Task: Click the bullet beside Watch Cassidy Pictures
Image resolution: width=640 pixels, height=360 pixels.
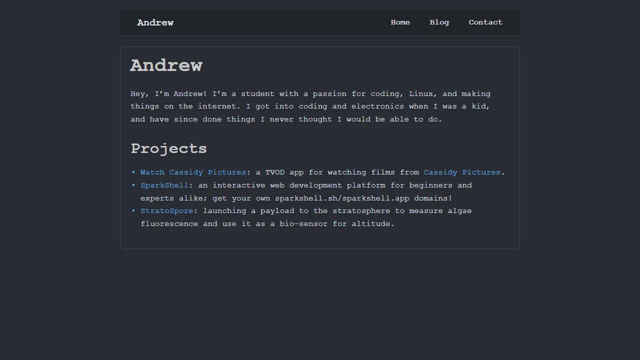Action: (x=133, y=172)
